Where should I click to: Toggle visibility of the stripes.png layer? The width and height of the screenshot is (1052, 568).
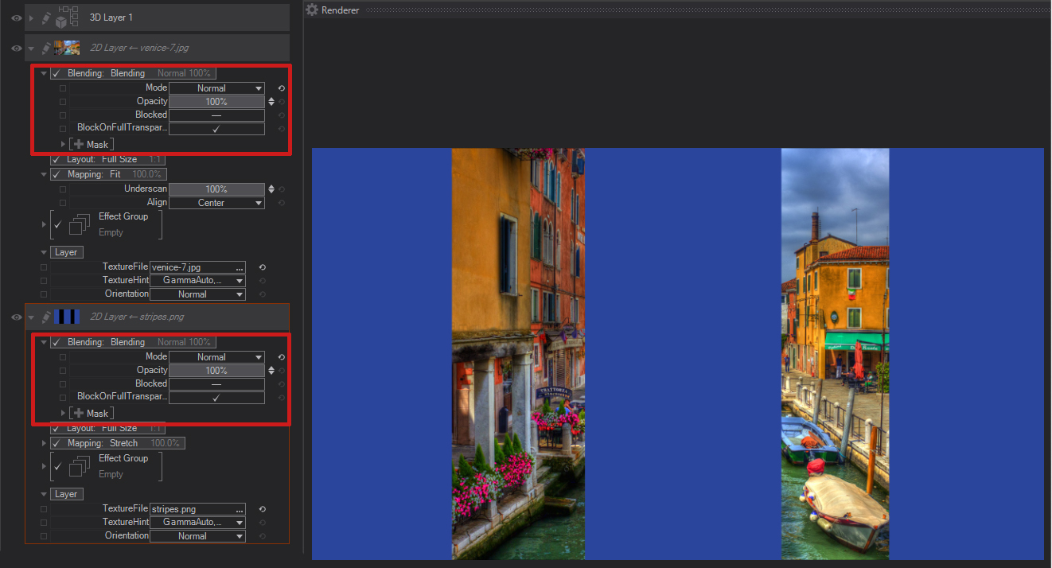[16, 317]
